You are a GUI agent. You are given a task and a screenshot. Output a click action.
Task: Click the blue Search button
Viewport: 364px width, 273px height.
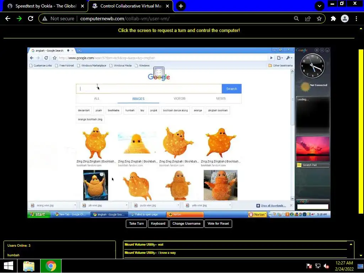pyautogui.click(x=231, y=89)
